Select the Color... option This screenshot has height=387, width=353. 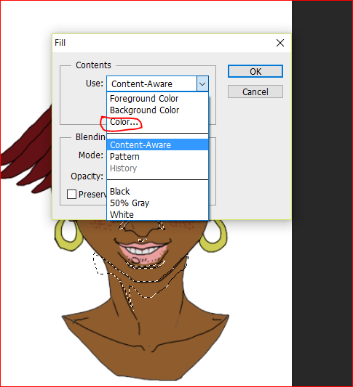[157, 122]
